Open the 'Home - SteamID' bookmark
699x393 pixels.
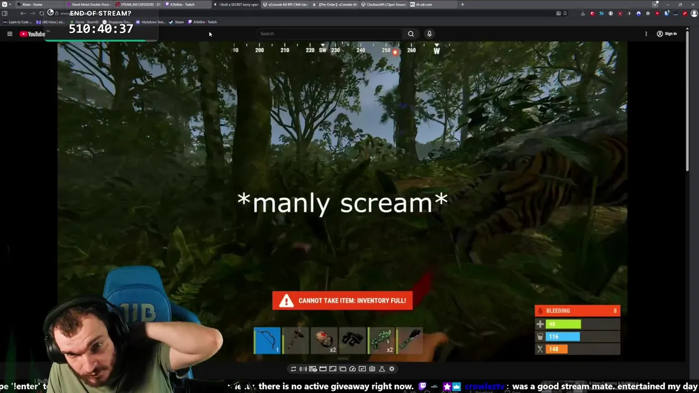click(86, 22)
